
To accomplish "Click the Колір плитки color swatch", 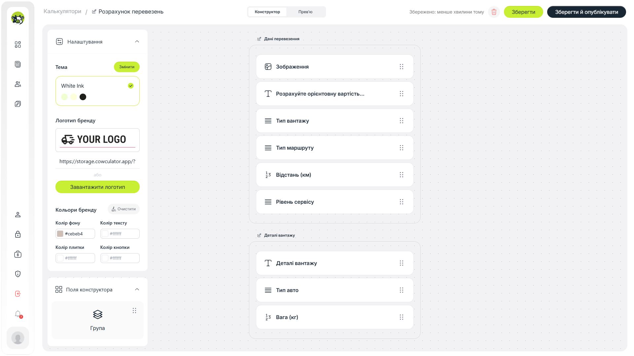I will [60, 258].
